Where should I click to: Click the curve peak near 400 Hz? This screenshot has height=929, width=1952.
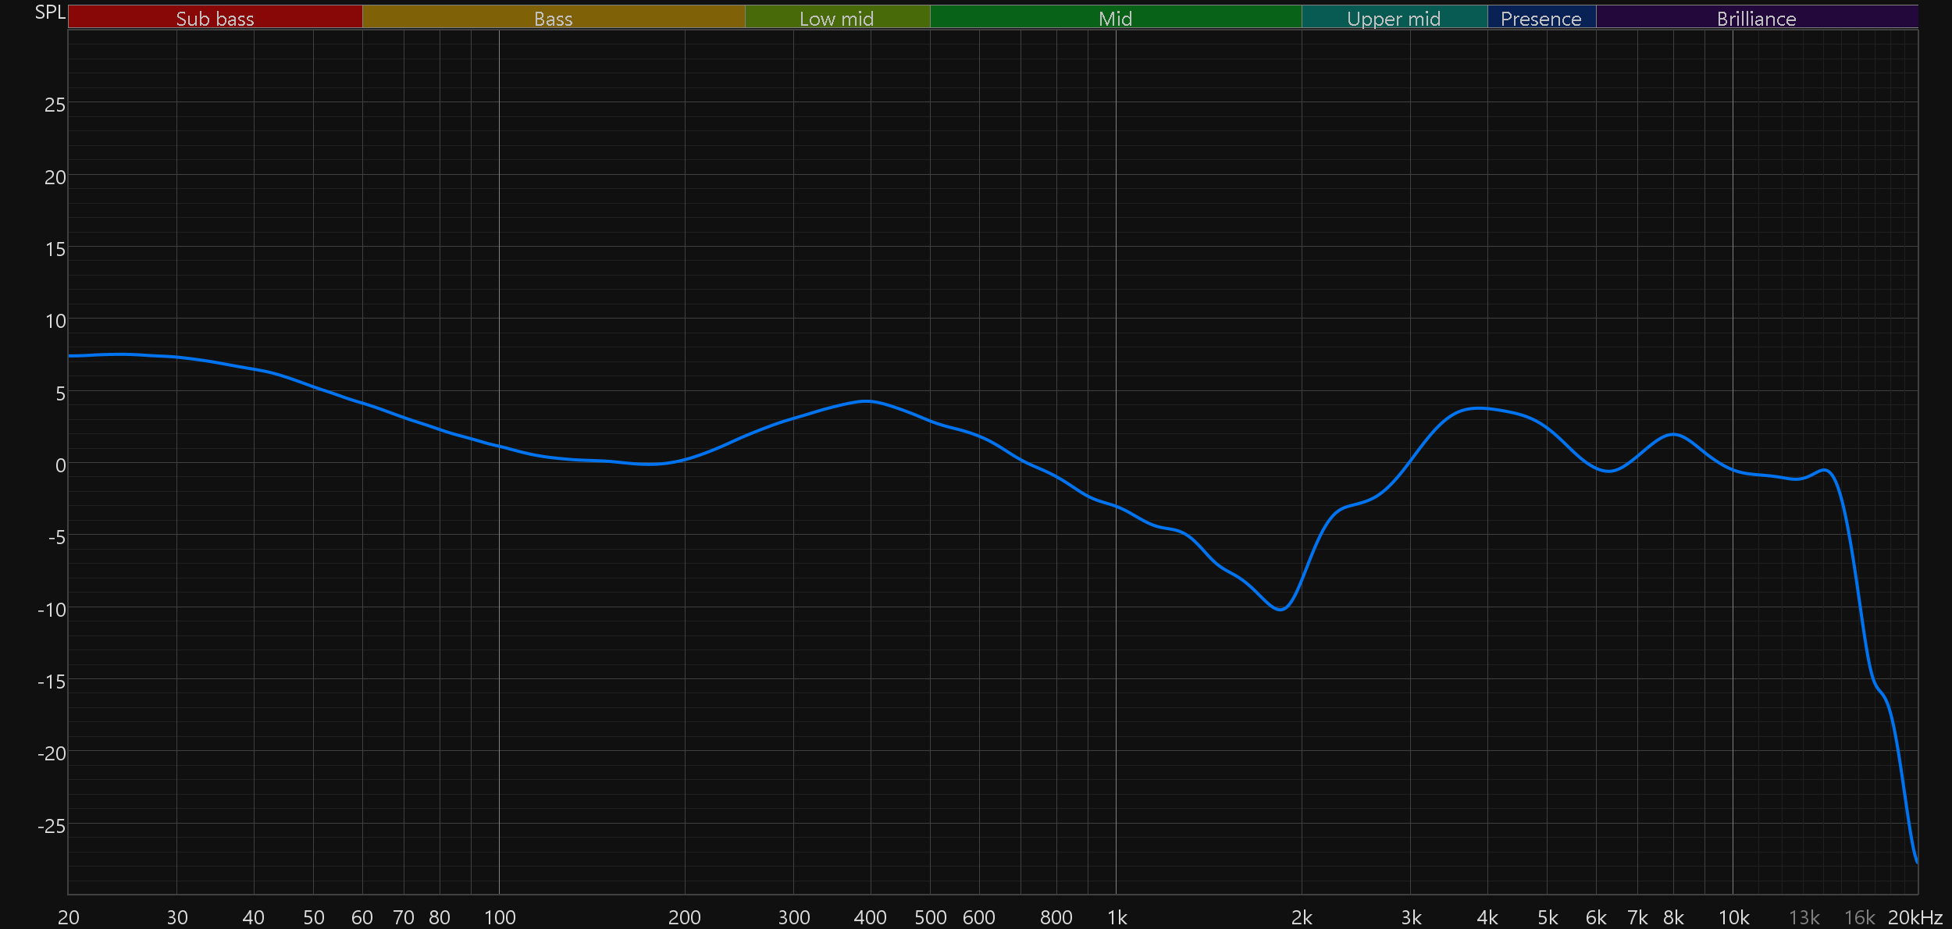pyautogui.click(x=867, y=401)
